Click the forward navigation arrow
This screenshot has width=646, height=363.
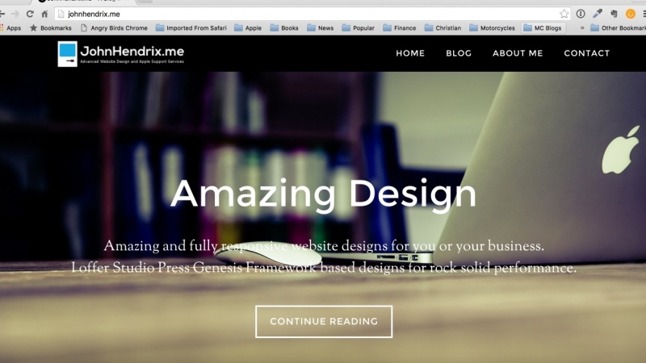point(15,14)
